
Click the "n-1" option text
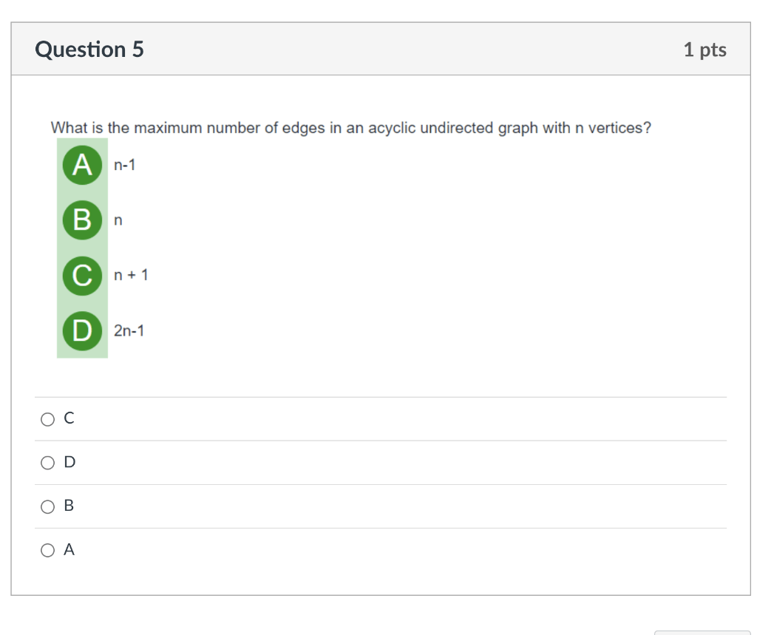click(x=125, y=165)
